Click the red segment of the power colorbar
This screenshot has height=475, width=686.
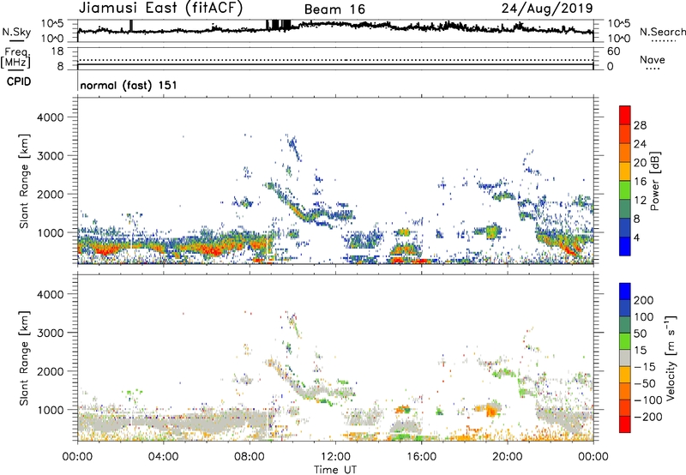(625, 115)
